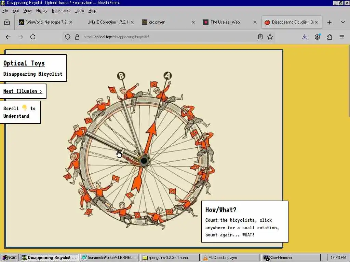Click the How/What? heading text
This screenshot has width=350, height=262.
221,210
